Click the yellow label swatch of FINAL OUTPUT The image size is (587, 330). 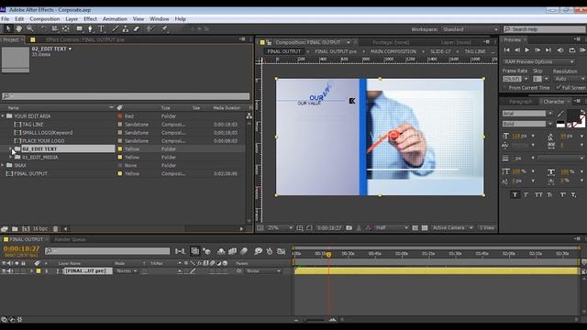(120, 173)
